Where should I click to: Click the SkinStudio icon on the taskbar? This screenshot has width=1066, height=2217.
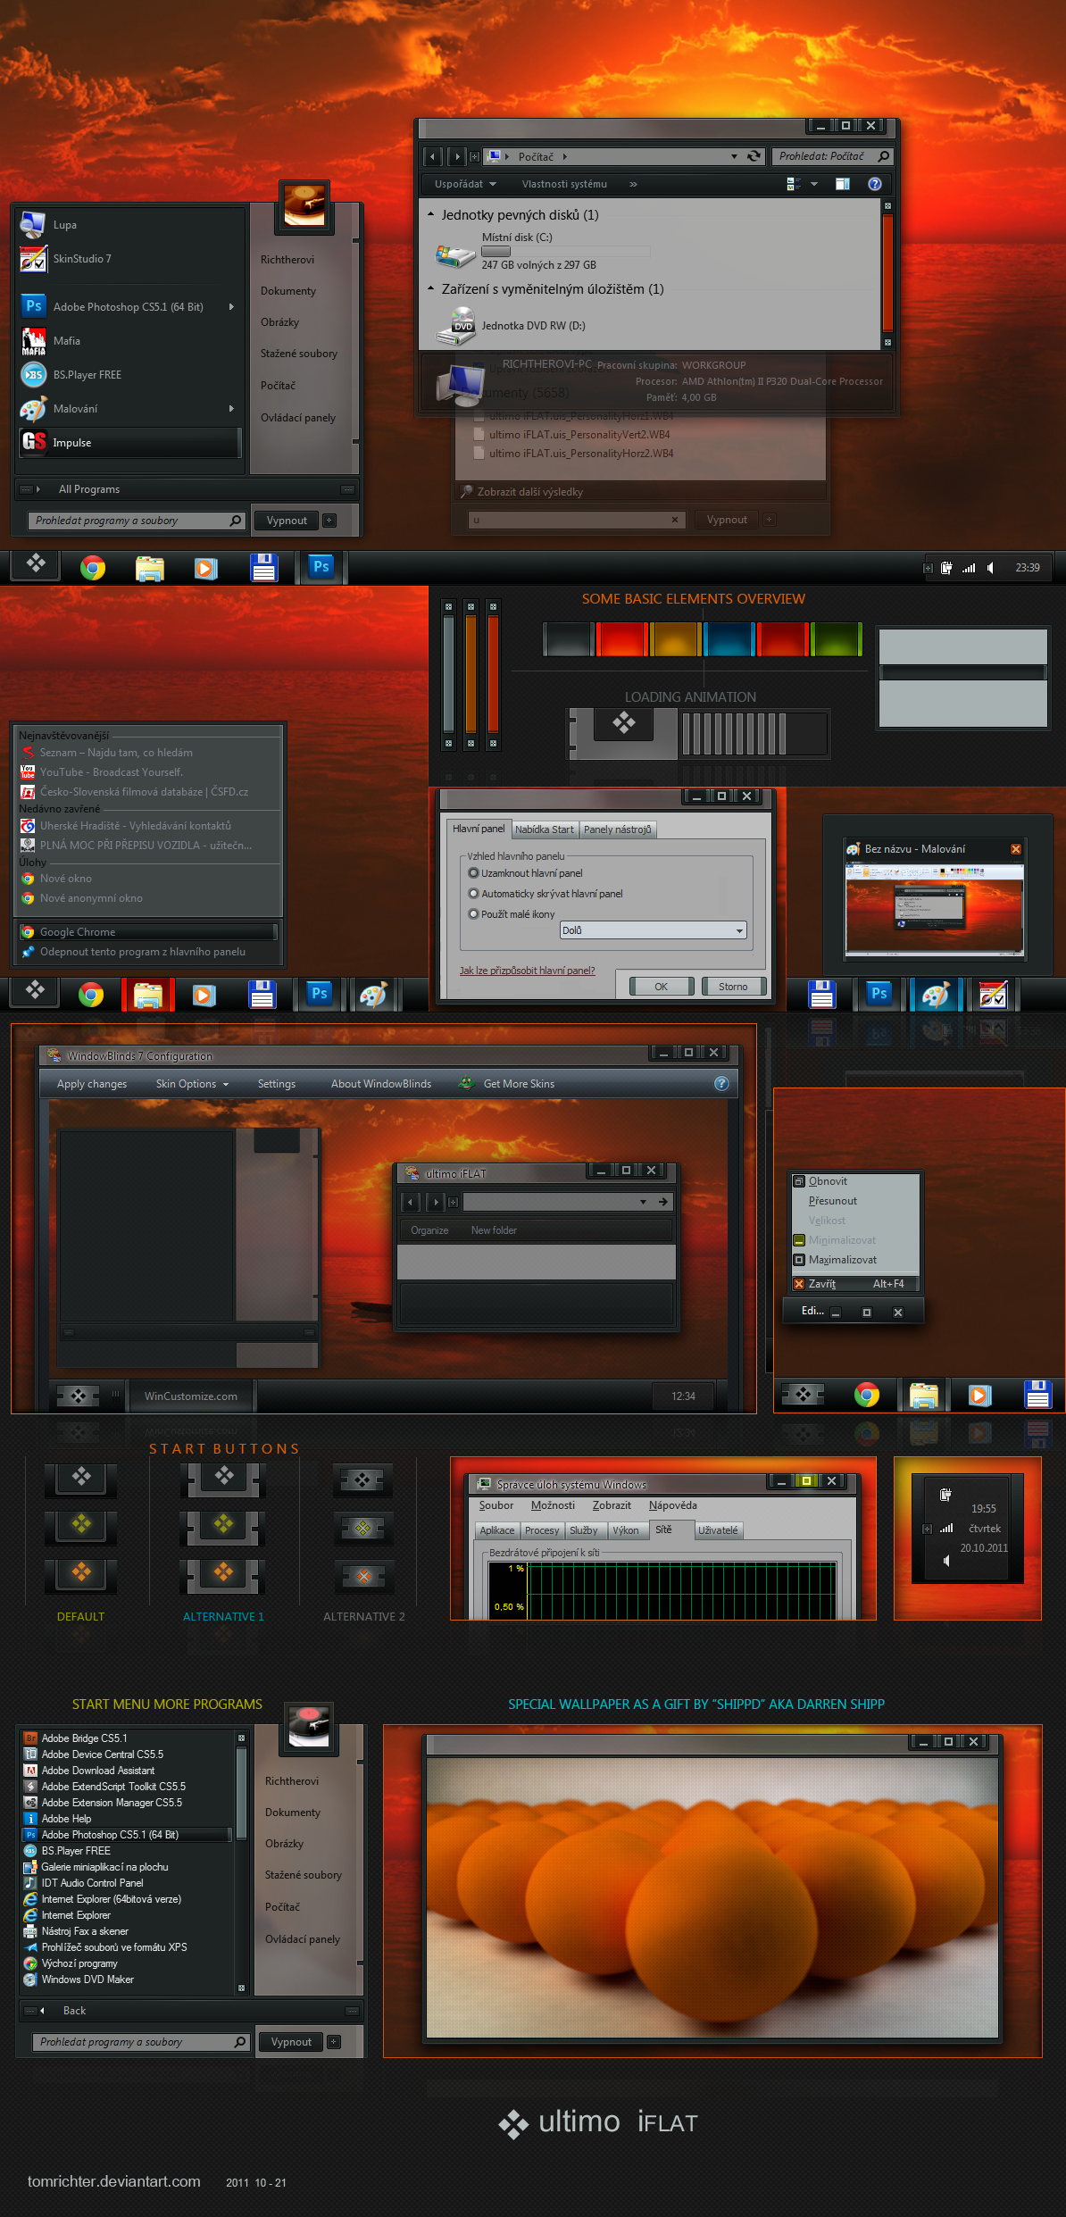pyautogui.click(x=993, y=995)
